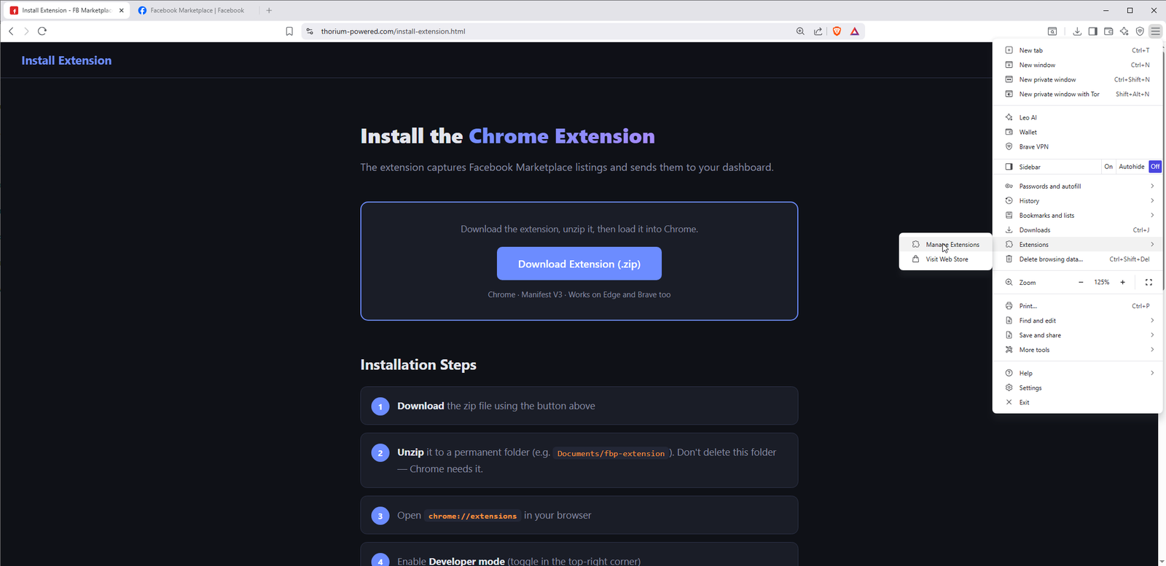Set Sidebar to Off
Screen dimensions: 1166x566
click(x=1155, y=167)
